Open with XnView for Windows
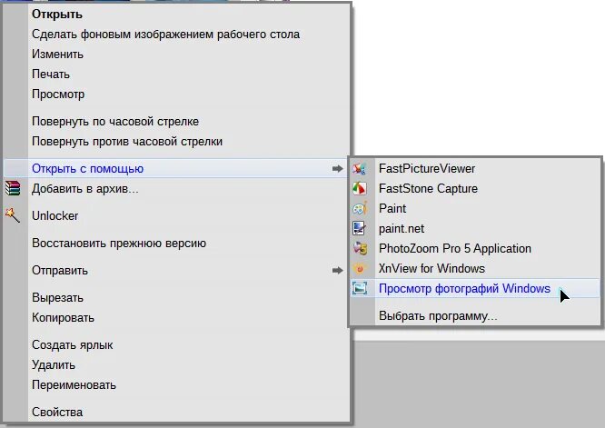Screen dimensions: 605x428 tap(475, 269)
